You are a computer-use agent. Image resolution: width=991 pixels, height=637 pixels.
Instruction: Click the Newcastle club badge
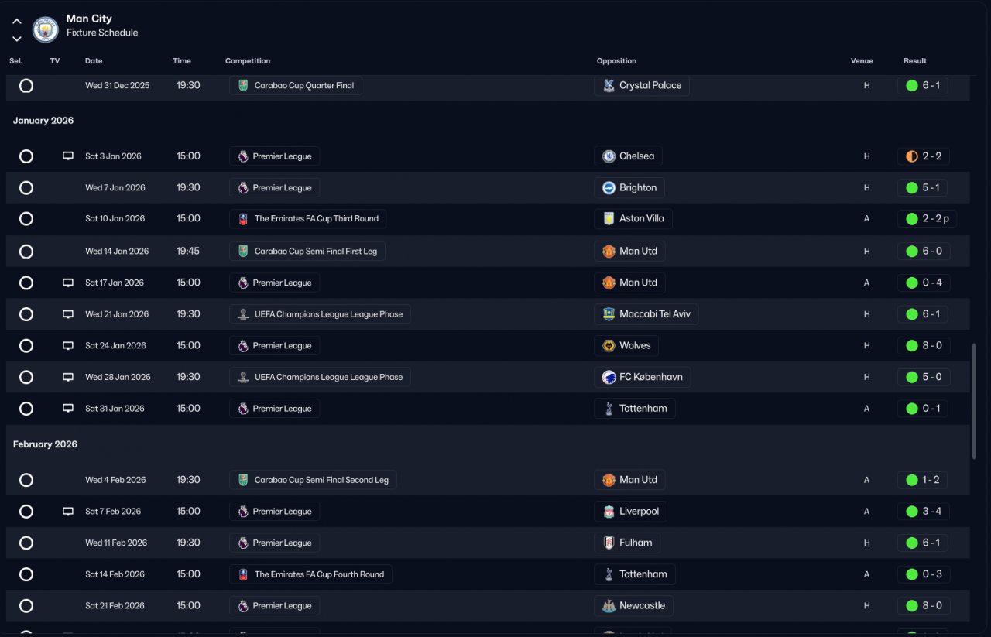609,606
